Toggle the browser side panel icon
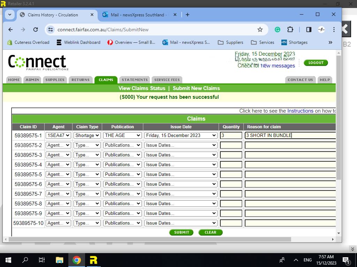357x267 pixels. [x=309, y=30]
